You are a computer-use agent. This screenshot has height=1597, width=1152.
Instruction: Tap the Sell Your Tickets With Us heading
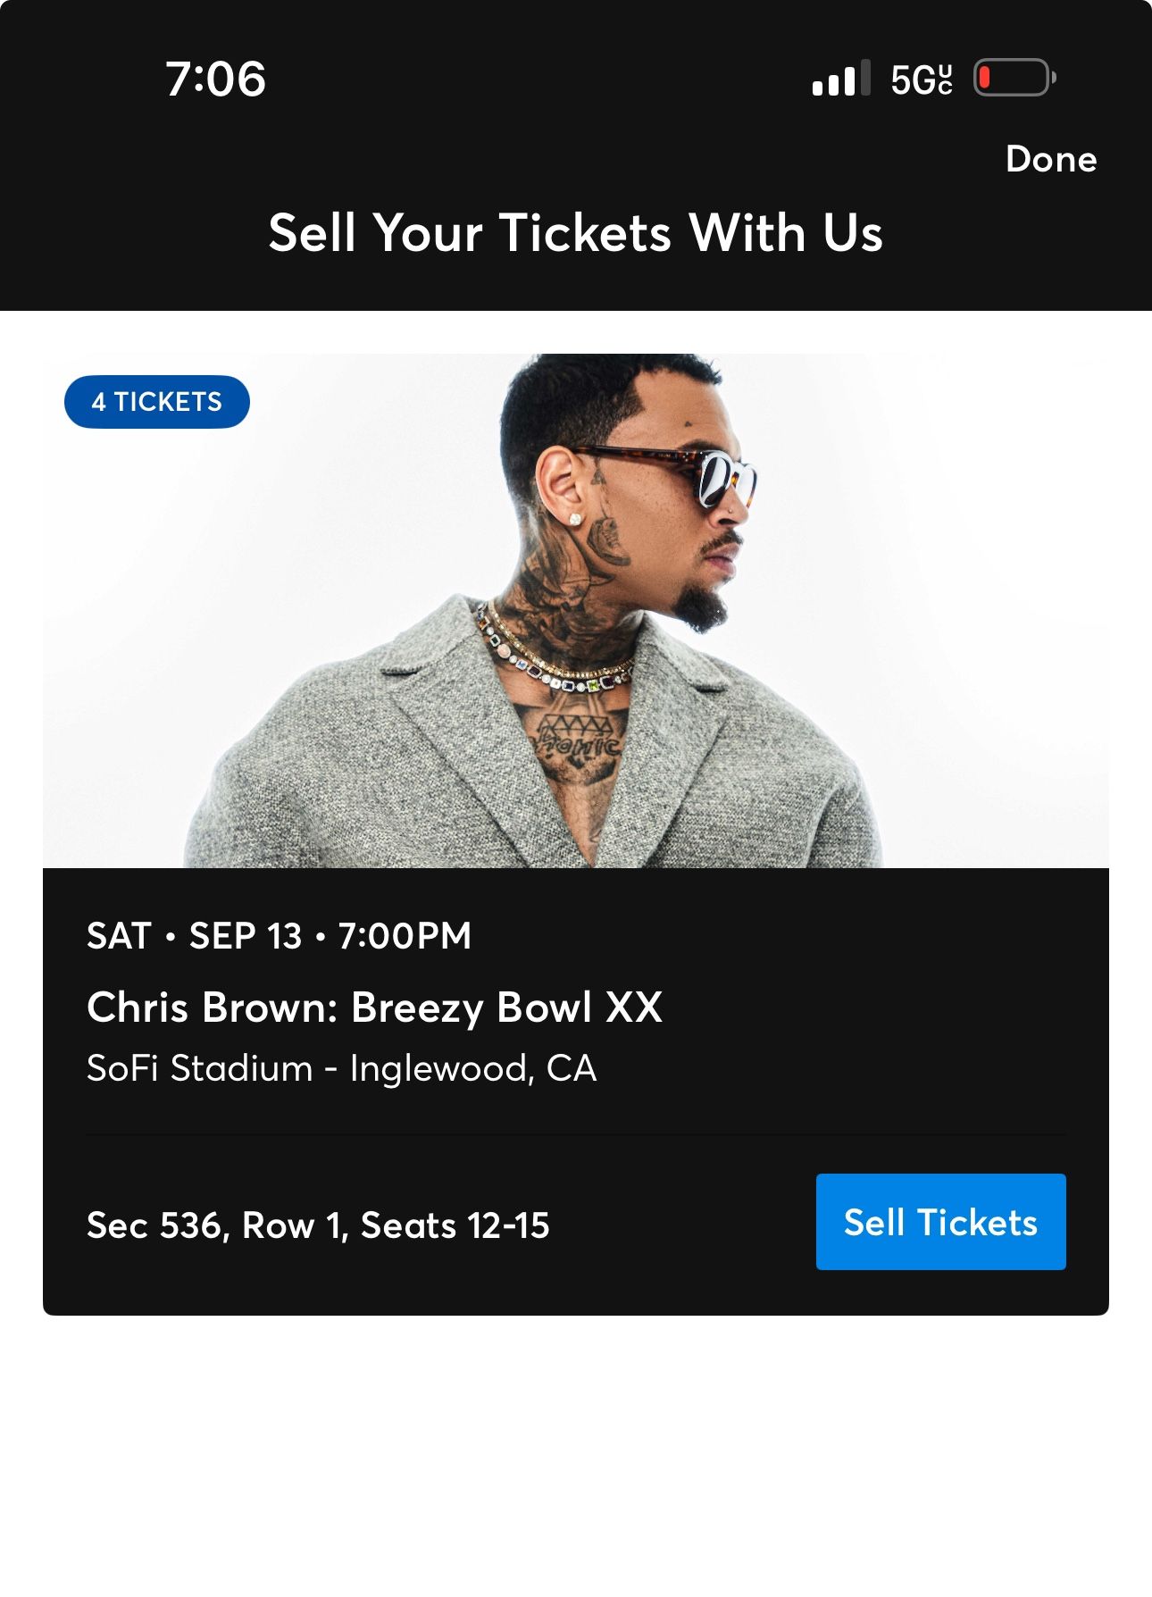[x=576, y=233]
